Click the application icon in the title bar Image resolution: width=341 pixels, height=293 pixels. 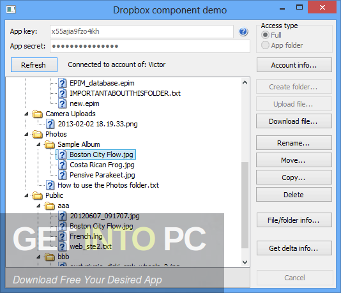(11, 10)
